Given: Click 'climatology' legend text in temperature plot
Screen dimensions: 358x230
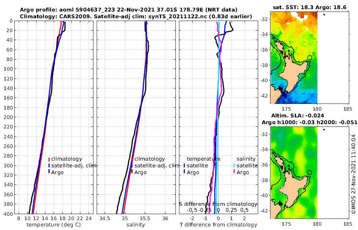Looking at the screenshot, I should pyautogui.click(x=67, y=159).
